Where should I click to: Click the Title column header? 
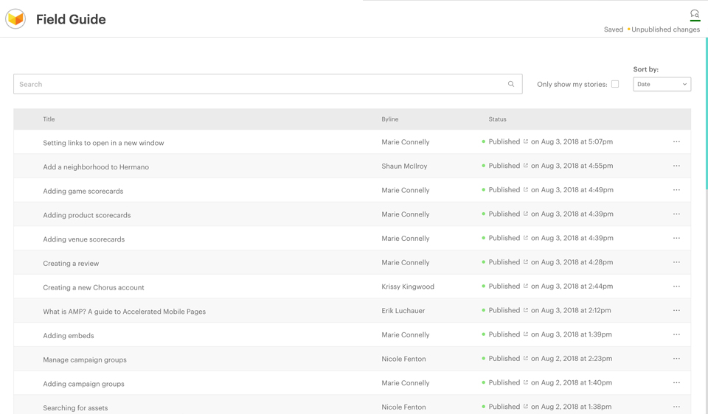tap(49, 119)
